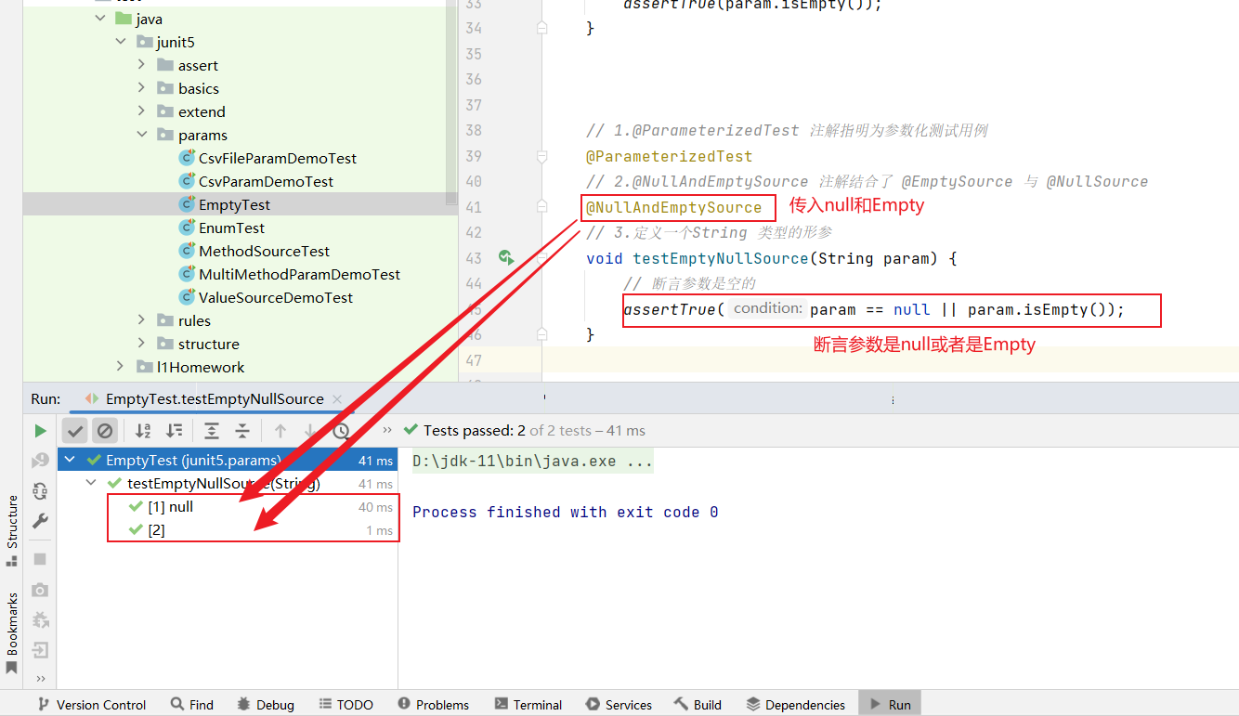Open the Terminal tool window tab
1239x716 pixels.
click(x=528, y=705)
